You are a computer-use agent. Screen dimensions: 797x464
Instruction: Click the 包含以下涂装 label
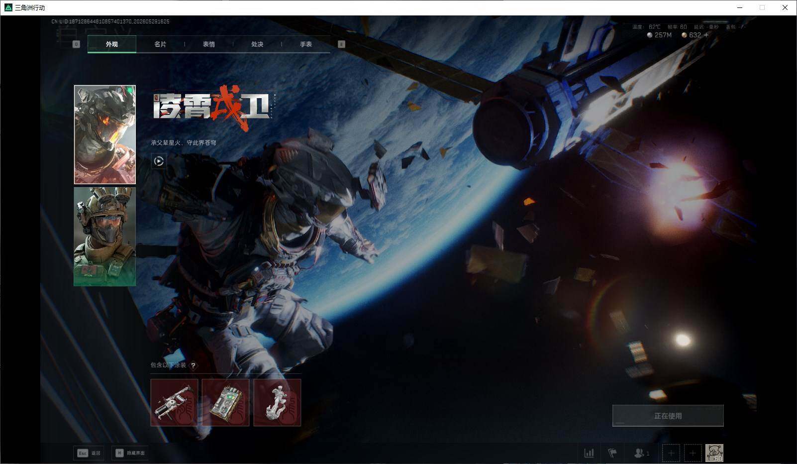(168, 365)
